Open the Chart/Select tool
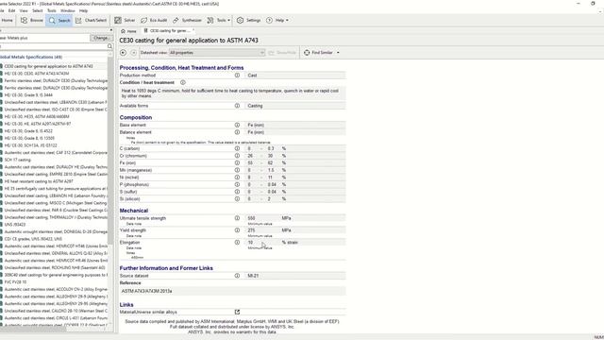This screenshot has height=340, width=604. (91, 20)
